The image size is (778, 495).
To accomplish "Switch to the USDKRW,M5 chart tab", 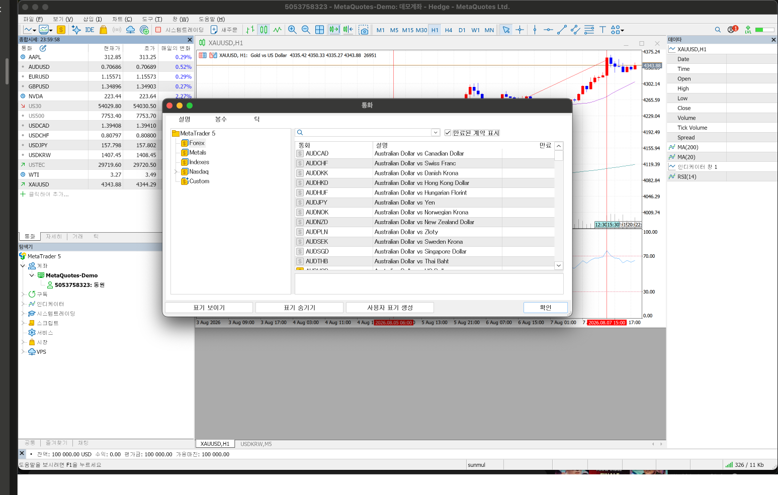I will 256,444.
